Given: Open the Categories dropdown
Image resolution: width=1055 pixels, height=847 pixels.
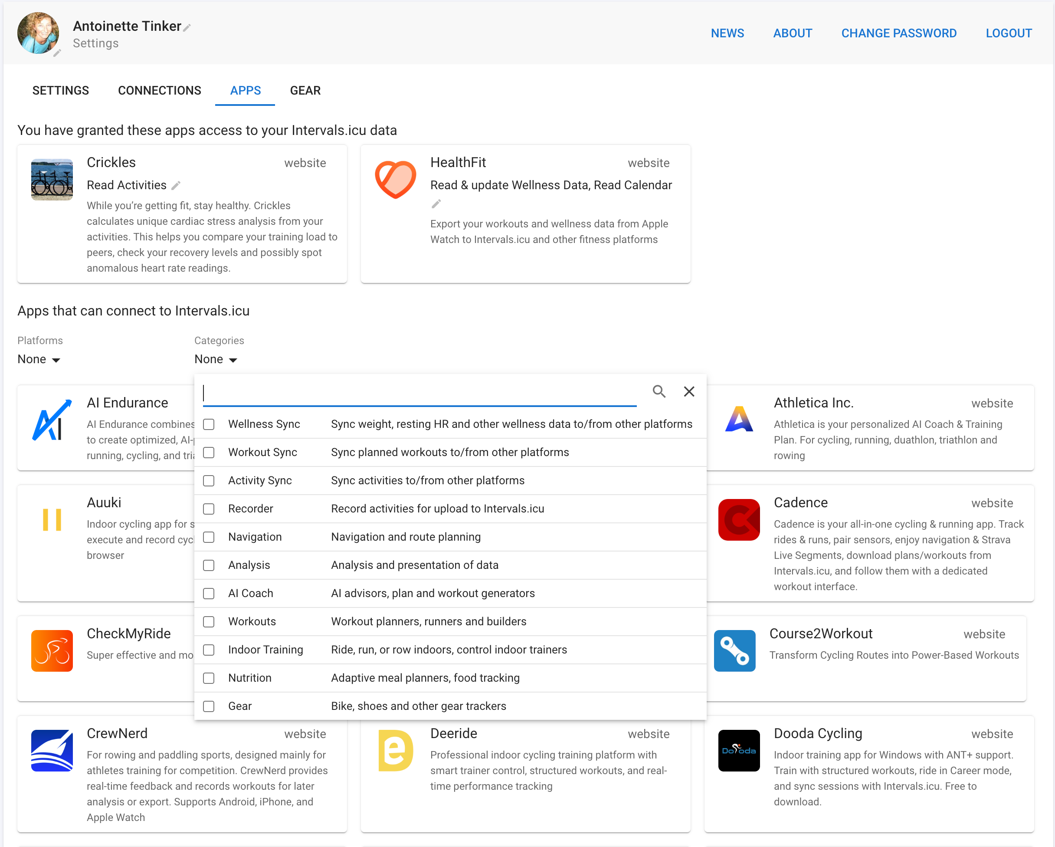Looking at the screenshot, I should coord(215,359).
